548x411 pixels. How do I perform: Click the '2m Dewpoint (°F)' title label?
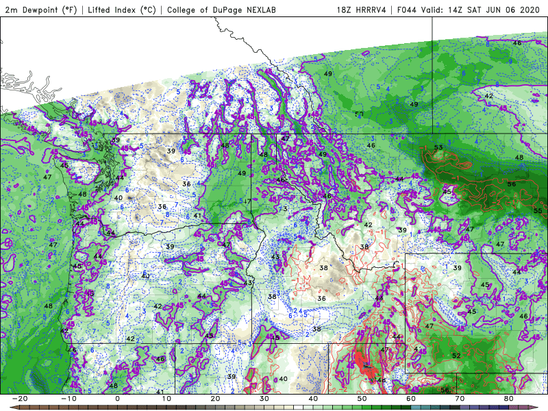41,10
